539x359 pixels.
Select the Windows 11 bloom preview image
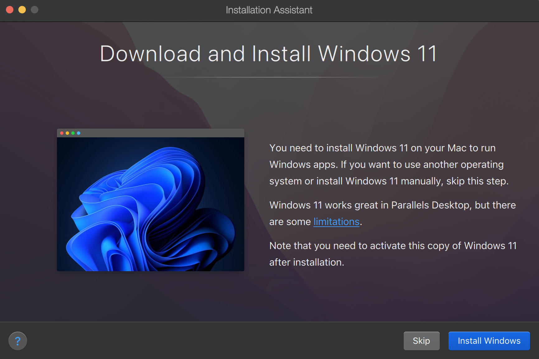[150, 204]
